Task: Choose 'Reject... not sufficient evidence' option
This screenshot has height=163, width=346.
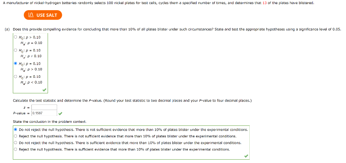Action: pyautogui.click(x=16, y=136)
